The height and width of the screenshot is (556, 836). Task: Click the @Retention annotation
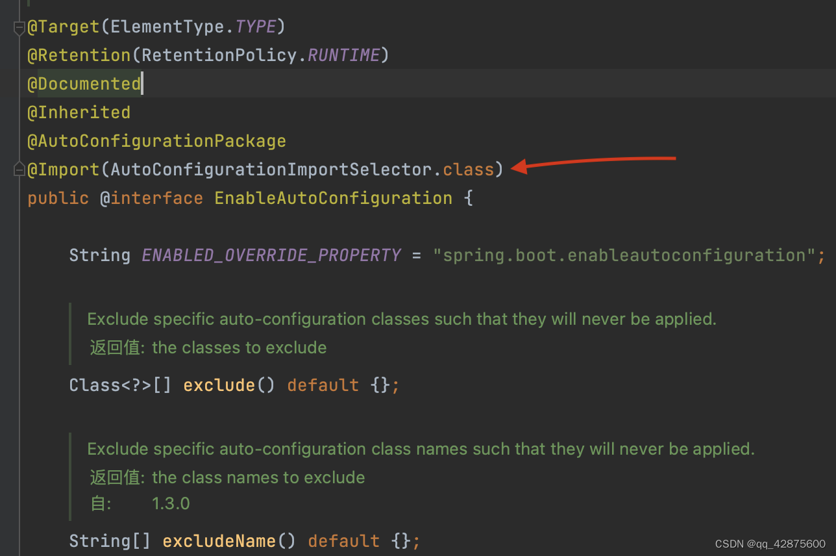79,56
